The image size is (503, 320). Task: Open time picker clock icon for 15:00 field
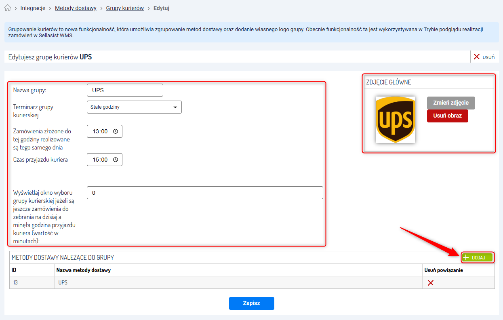[x=116, y=160]
